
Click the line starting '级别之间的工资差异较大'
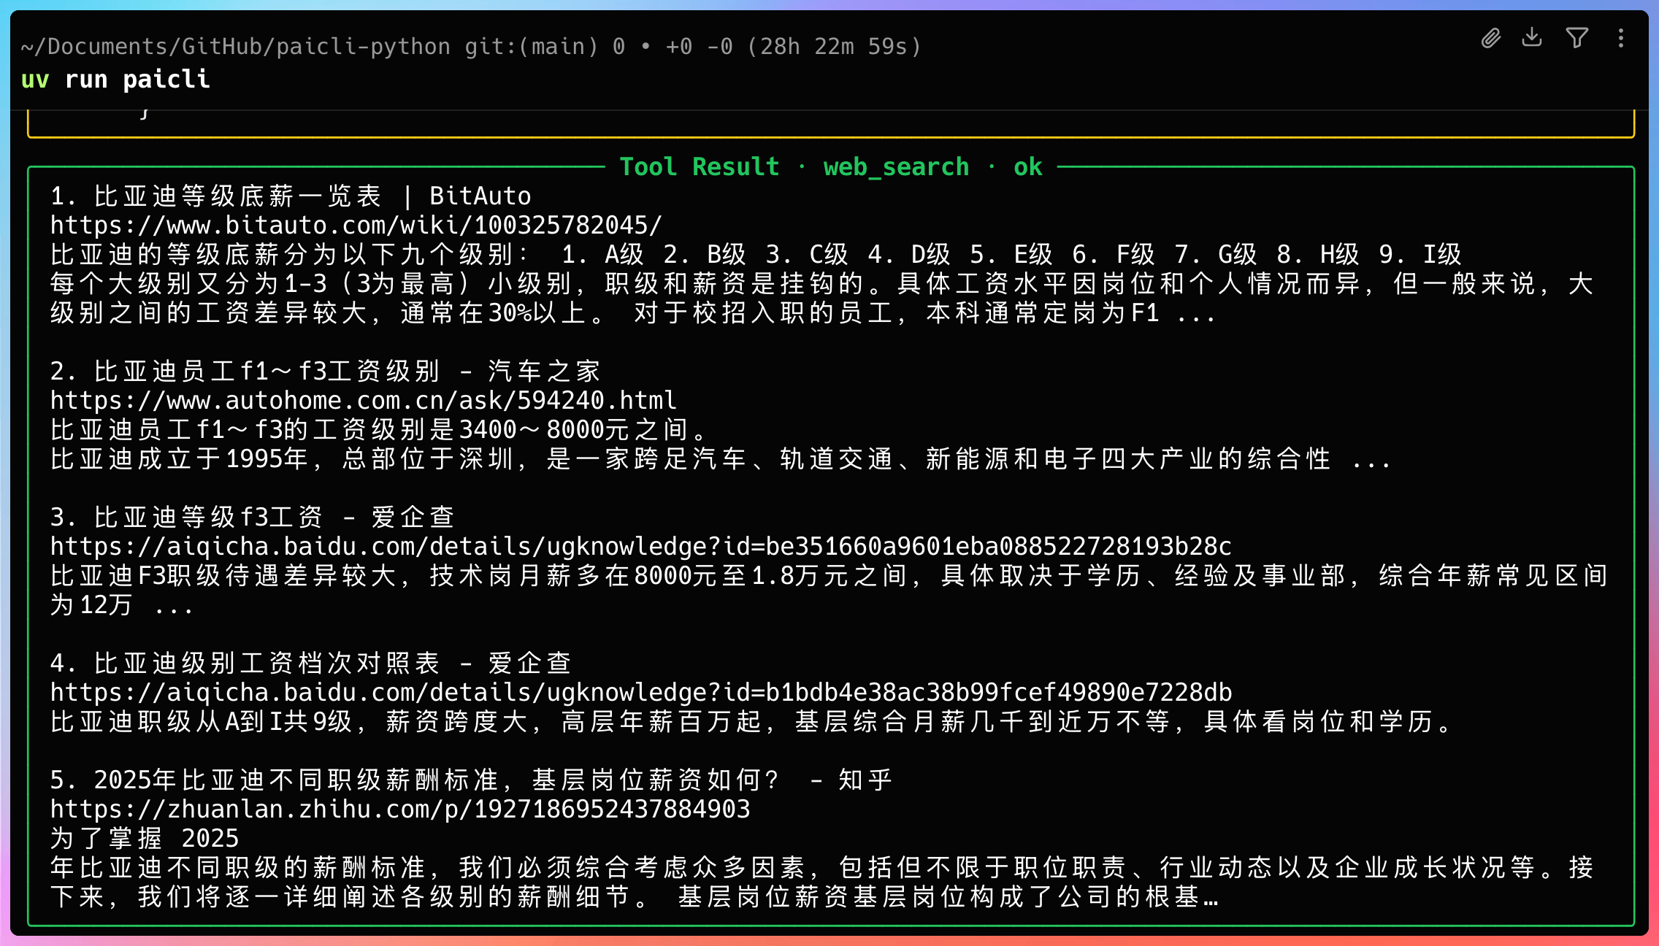click(x=632, y=312)
